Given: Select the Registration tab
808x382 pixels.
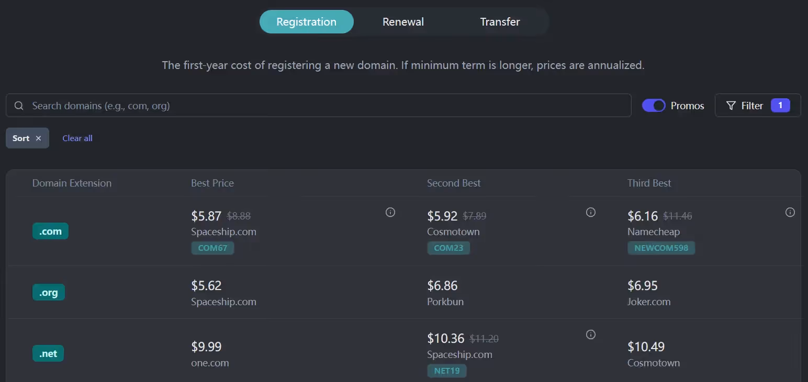Looking at the screenshot, I should pyautogui.click(x=306, y=22).
